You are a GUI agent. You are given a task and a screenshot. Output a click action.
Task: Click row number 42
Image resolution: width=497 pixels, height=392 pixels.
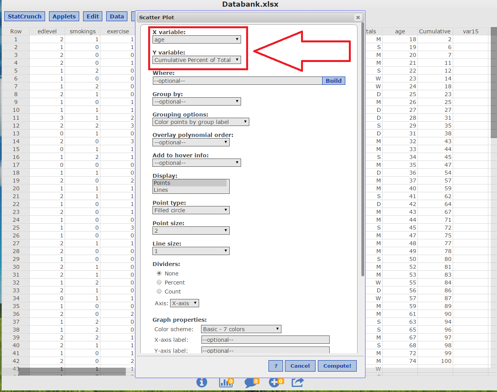pos(16,361)
